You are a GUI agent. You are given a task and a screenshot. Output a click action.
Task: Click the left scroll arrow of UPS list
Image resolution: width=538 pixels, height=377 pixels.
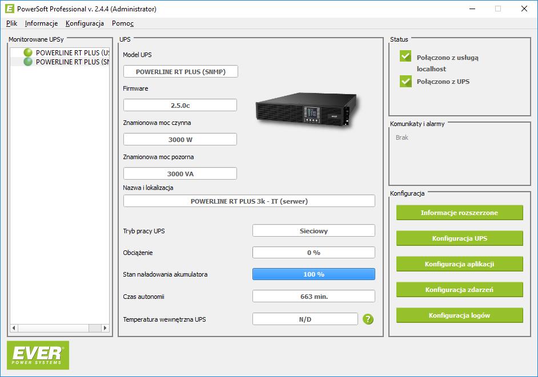[x=14, y=328]
